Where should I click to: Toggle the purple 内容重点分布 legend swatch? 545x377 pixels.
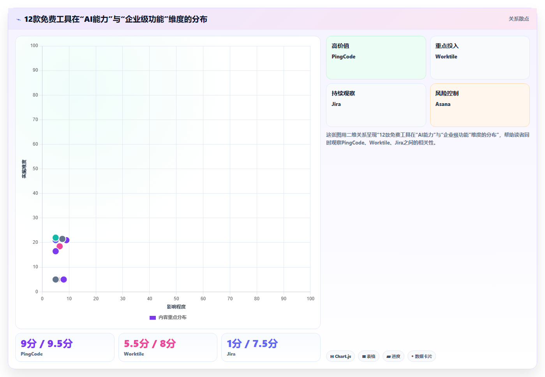pos(153,318)
